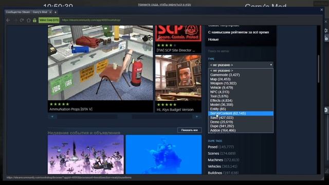Click the return-to-game link at top

coord(164,5)
